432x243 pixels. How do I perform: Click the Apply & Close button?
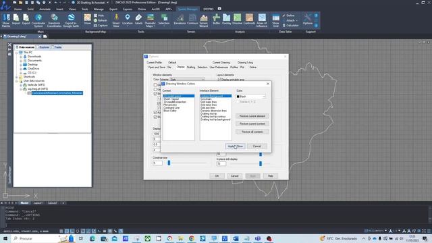(x=235, y=146)
